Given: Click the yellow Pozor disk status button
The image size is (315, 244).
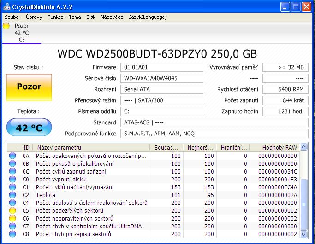Looking at the screenshot, I should (x=29, y=87).
